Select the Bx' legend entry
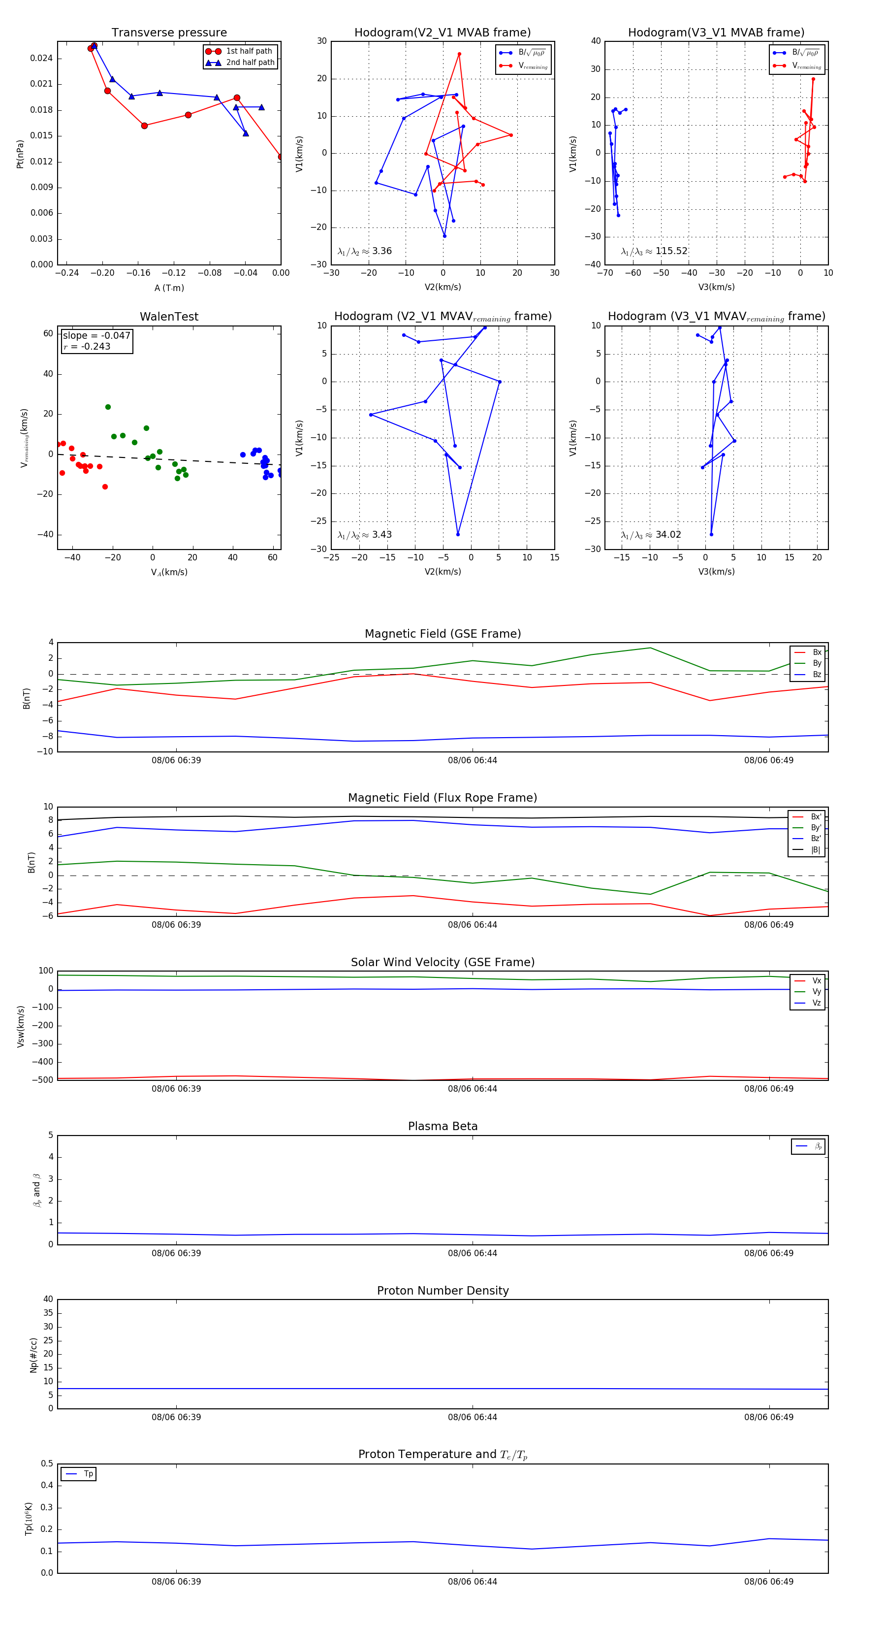886x1625 pixels. 807,816
